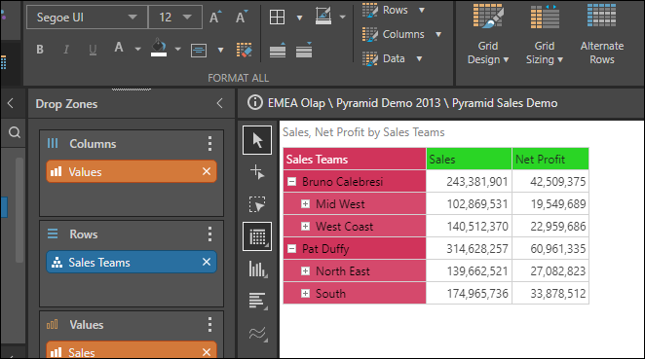Increase font size with large A icon

pos(215,18)
